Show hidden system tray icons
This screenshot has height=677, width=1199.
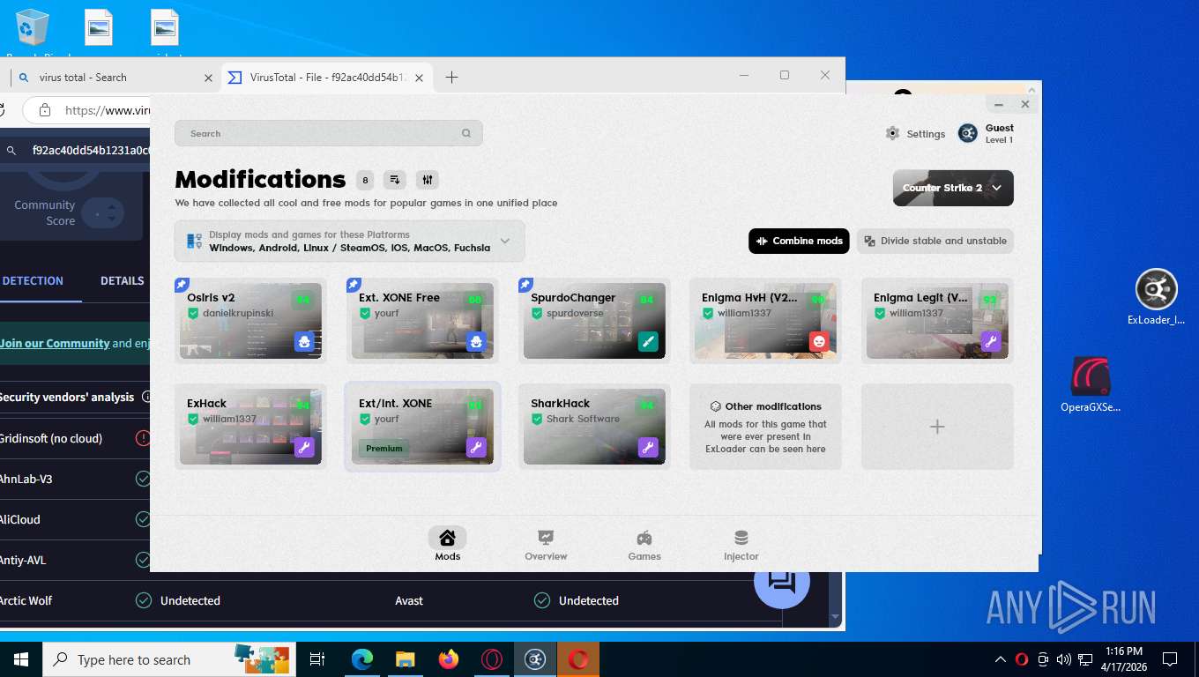(1001, 659)
